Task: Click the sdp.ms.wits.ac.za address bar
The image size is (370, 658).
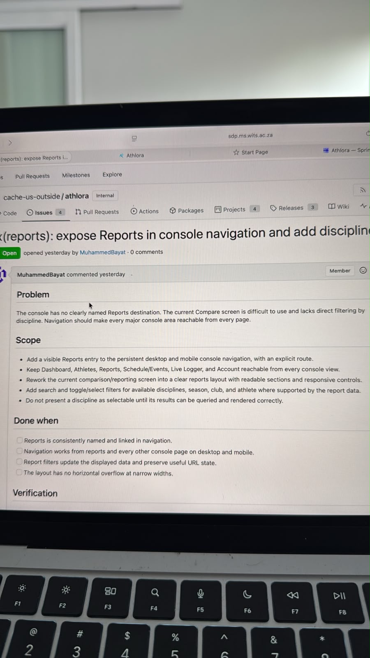Action: 250,135
